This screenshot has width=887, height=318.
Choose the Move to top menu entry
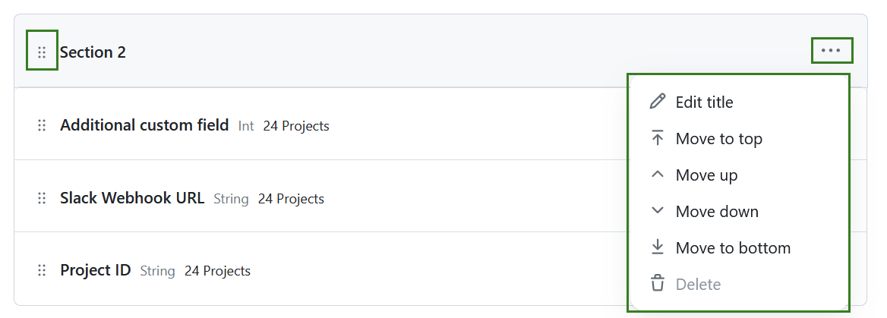(x=718, y=138)
